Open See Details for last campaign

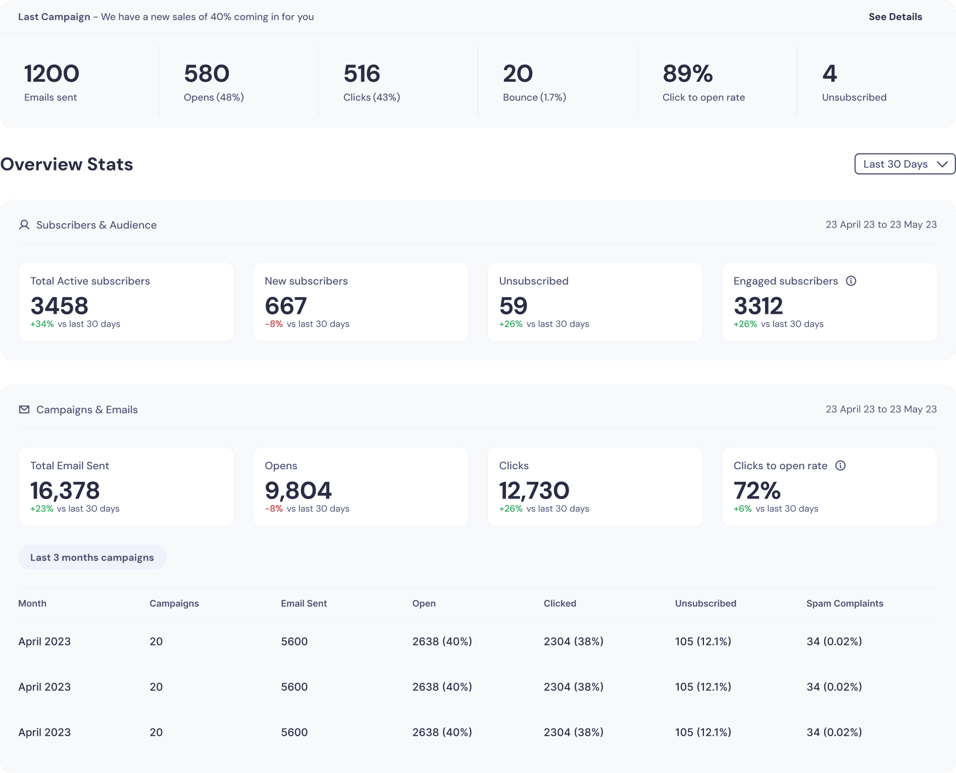tap(895, 17)
